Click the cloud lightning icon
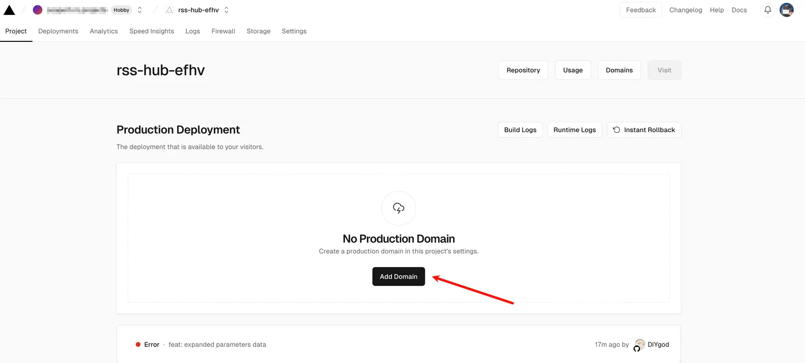 (398, 208)
